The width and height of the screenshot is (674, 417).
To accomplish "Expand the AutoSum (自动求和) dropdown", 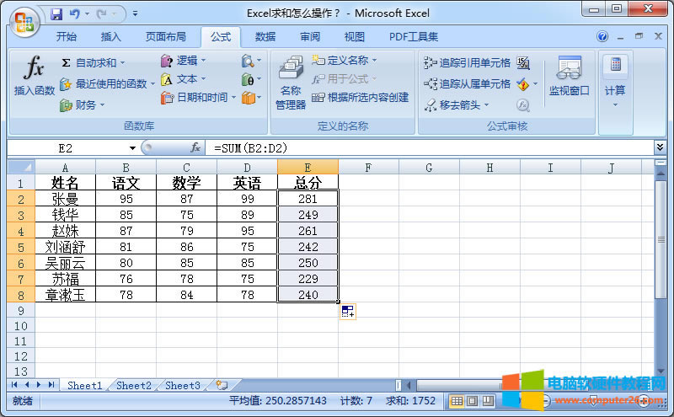I will pyautogui.click(x=123, y=63).
